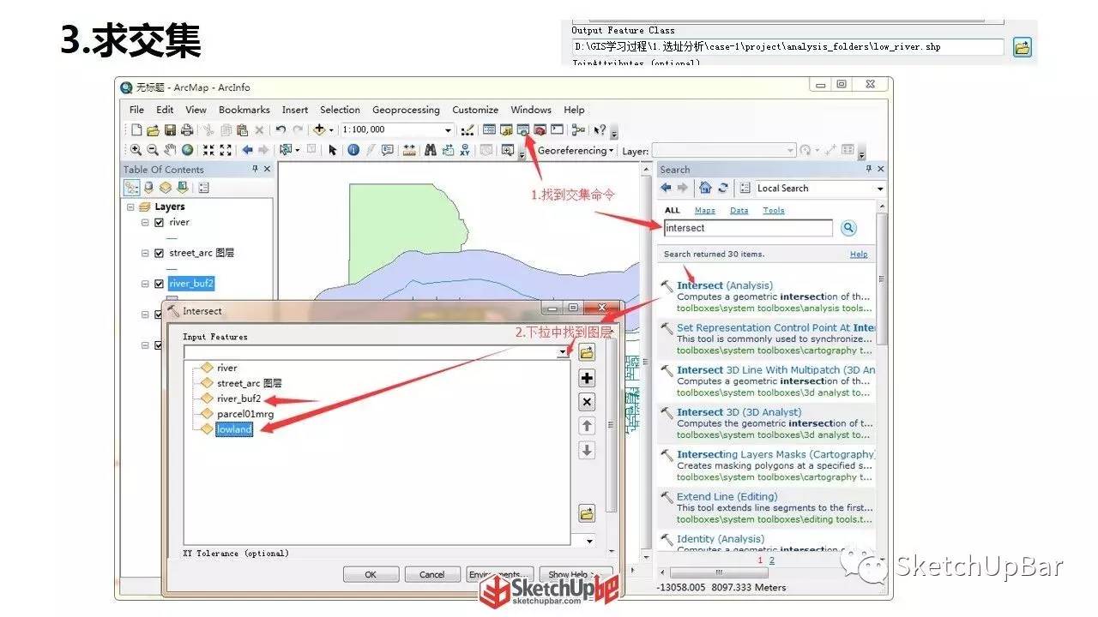The width and height of the screenshot is (1098, 617).
Task: Open the search results Help link
Action: [859, 255]
